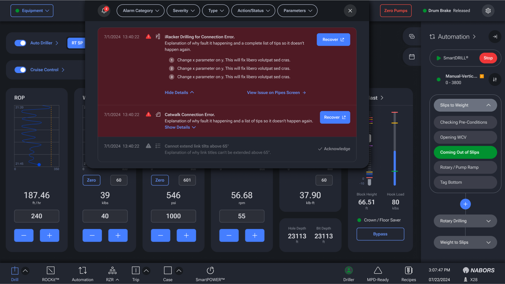Collapse the Automation side panel
Image resolution: width=505 pixels, height=284 pixels.
click(x=495, y=37)
